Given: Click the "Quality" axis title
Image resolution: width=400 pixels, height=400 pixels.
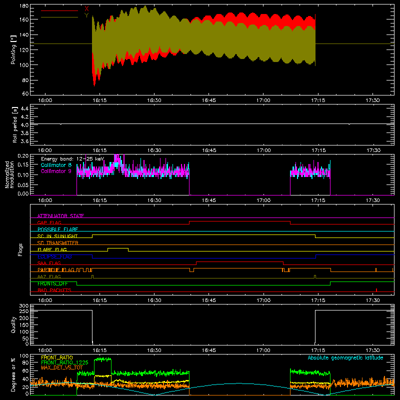Looking at the screenshot, I should (13, 324).
